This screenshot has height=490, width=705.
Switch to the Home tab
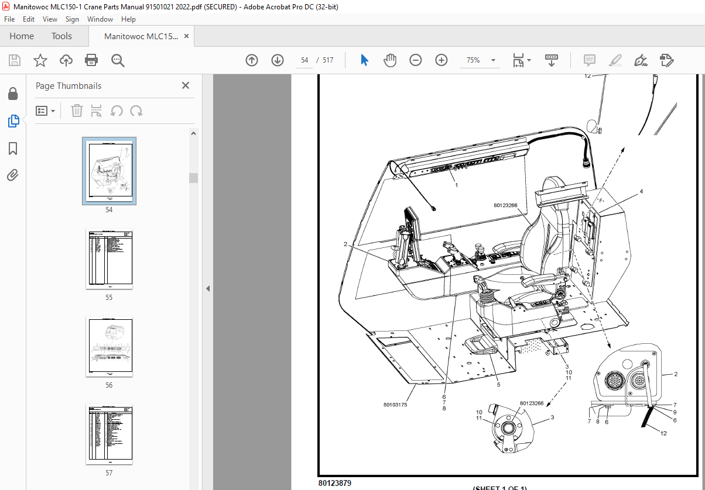22,36
